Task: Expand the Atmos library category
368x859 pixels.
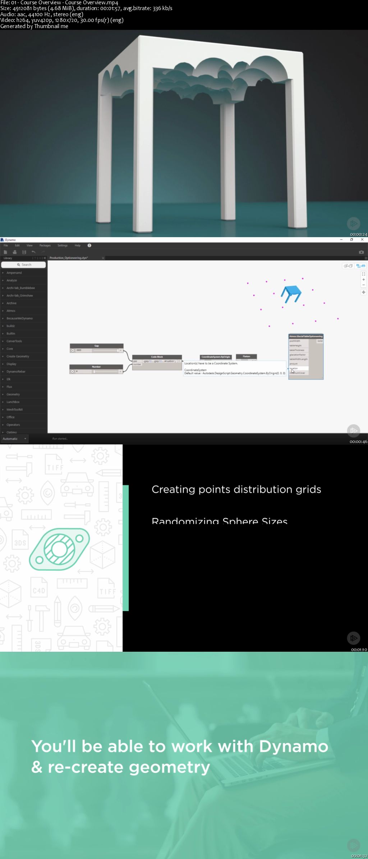Action: coord(23,311)
